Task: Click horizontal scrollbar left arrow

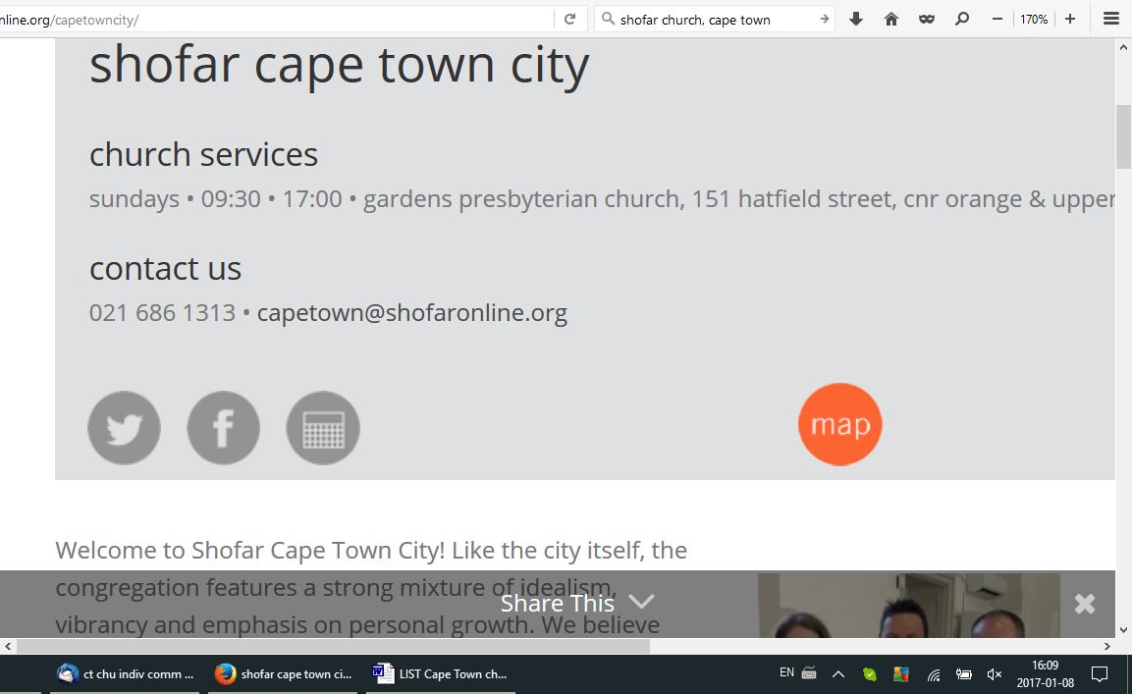Action: point(8,646)
